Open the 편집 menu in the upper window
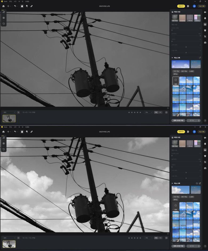 10,1
